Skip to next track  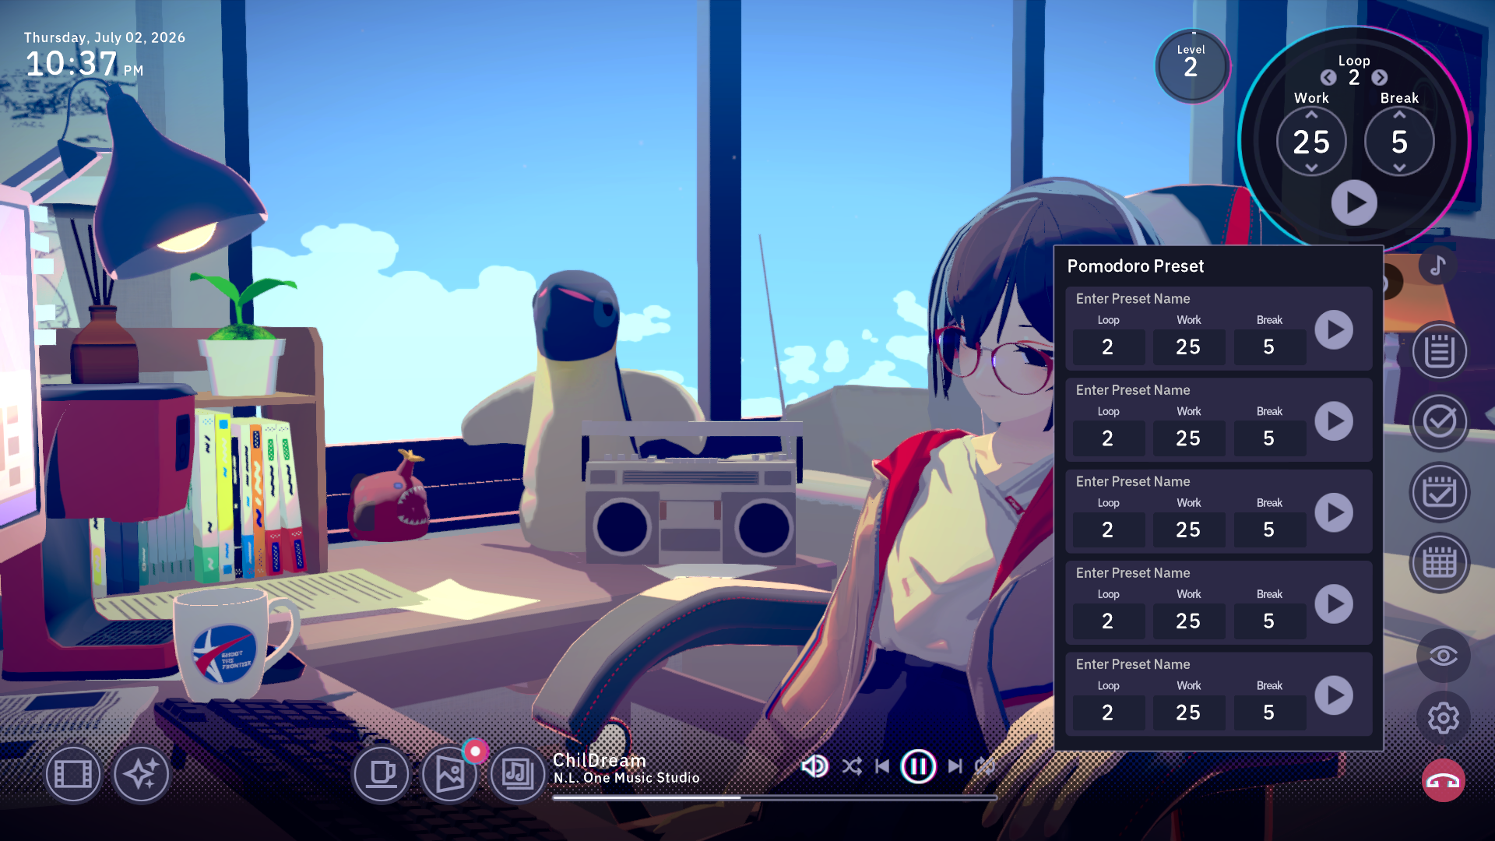[955, 766]
